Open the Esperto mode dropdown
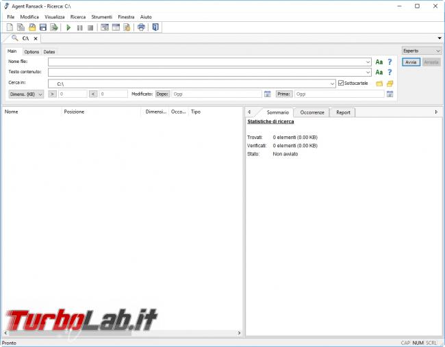This screenshot has height=347, width=445. point(422,51)
